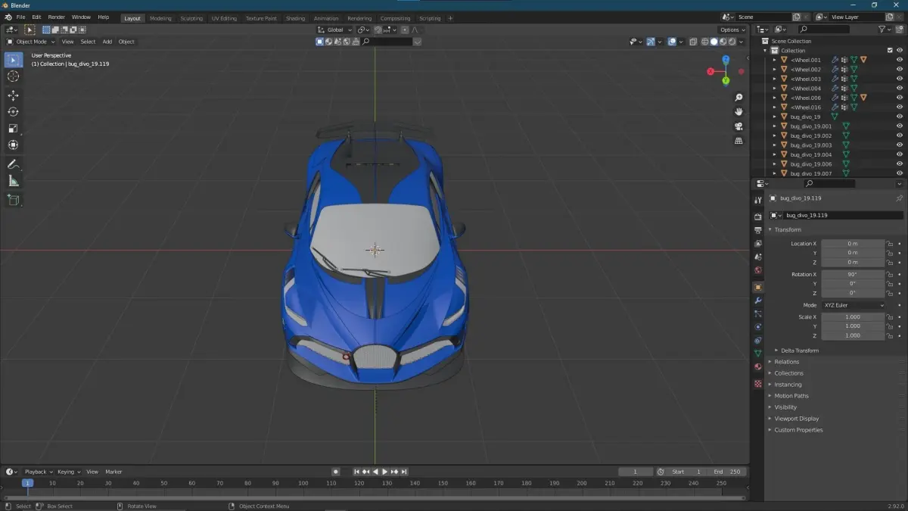Viewport: 908px width, 511px height.
Task: Select the Move tool in the toolbar
Action: [x=13, y=95]
